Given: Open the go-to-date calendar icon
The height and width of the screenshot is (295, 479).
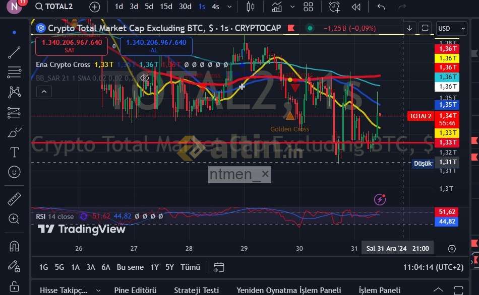Looking at the screenshot, I should (x=218, y=267).
